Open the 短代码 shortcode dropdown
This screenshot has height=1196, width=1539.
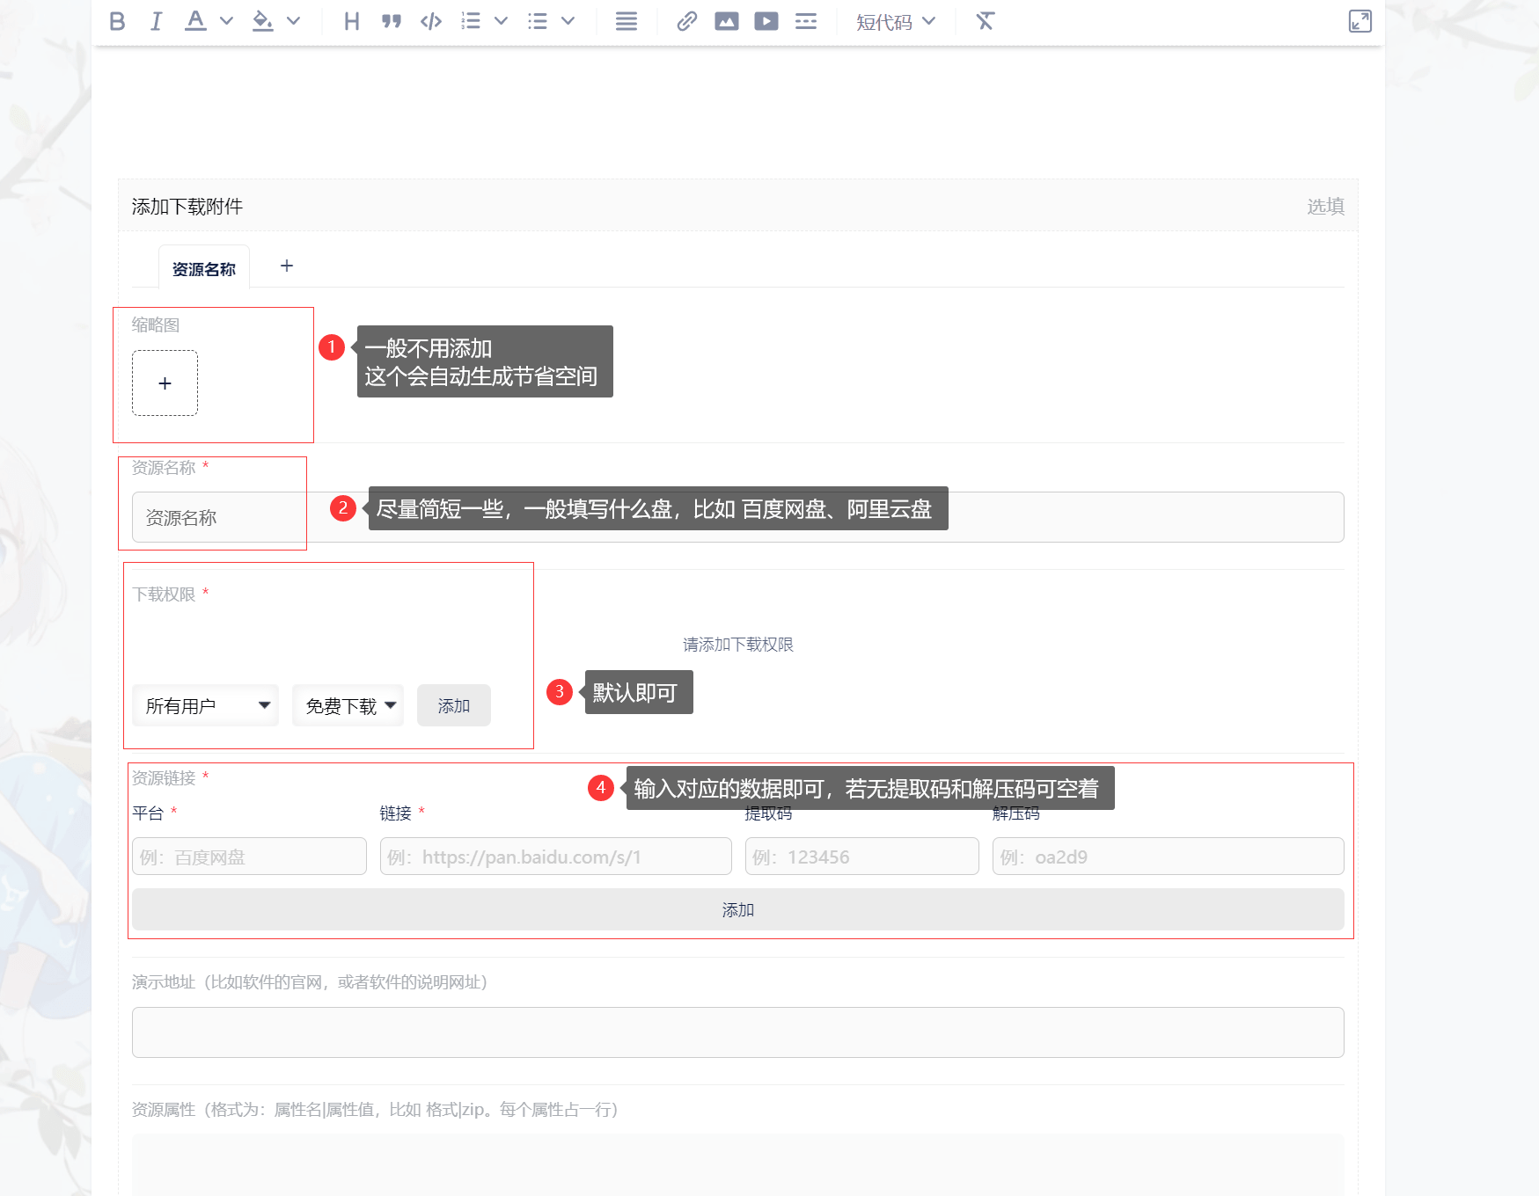(x=895, y=21)
